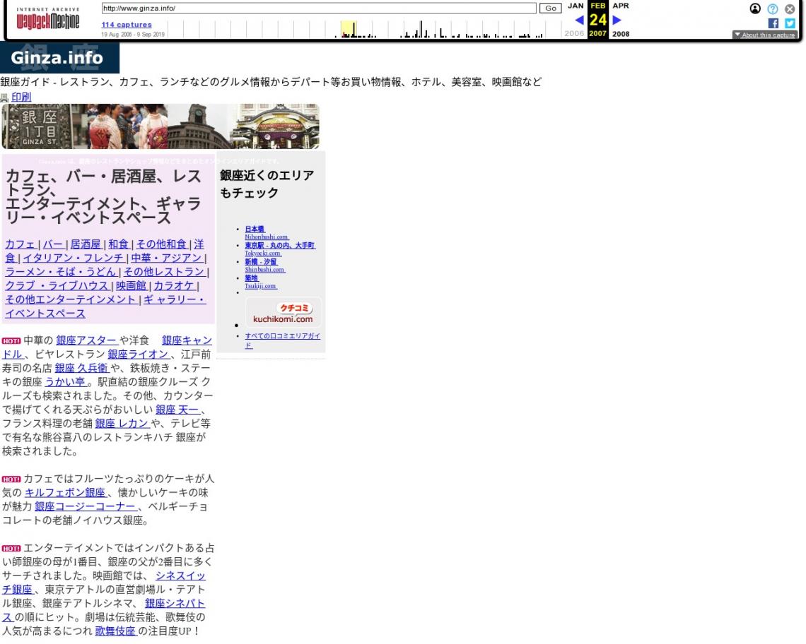Close the Wayback toolbar with the X icon
806x644 pixels.
click(x=790, y=8)
